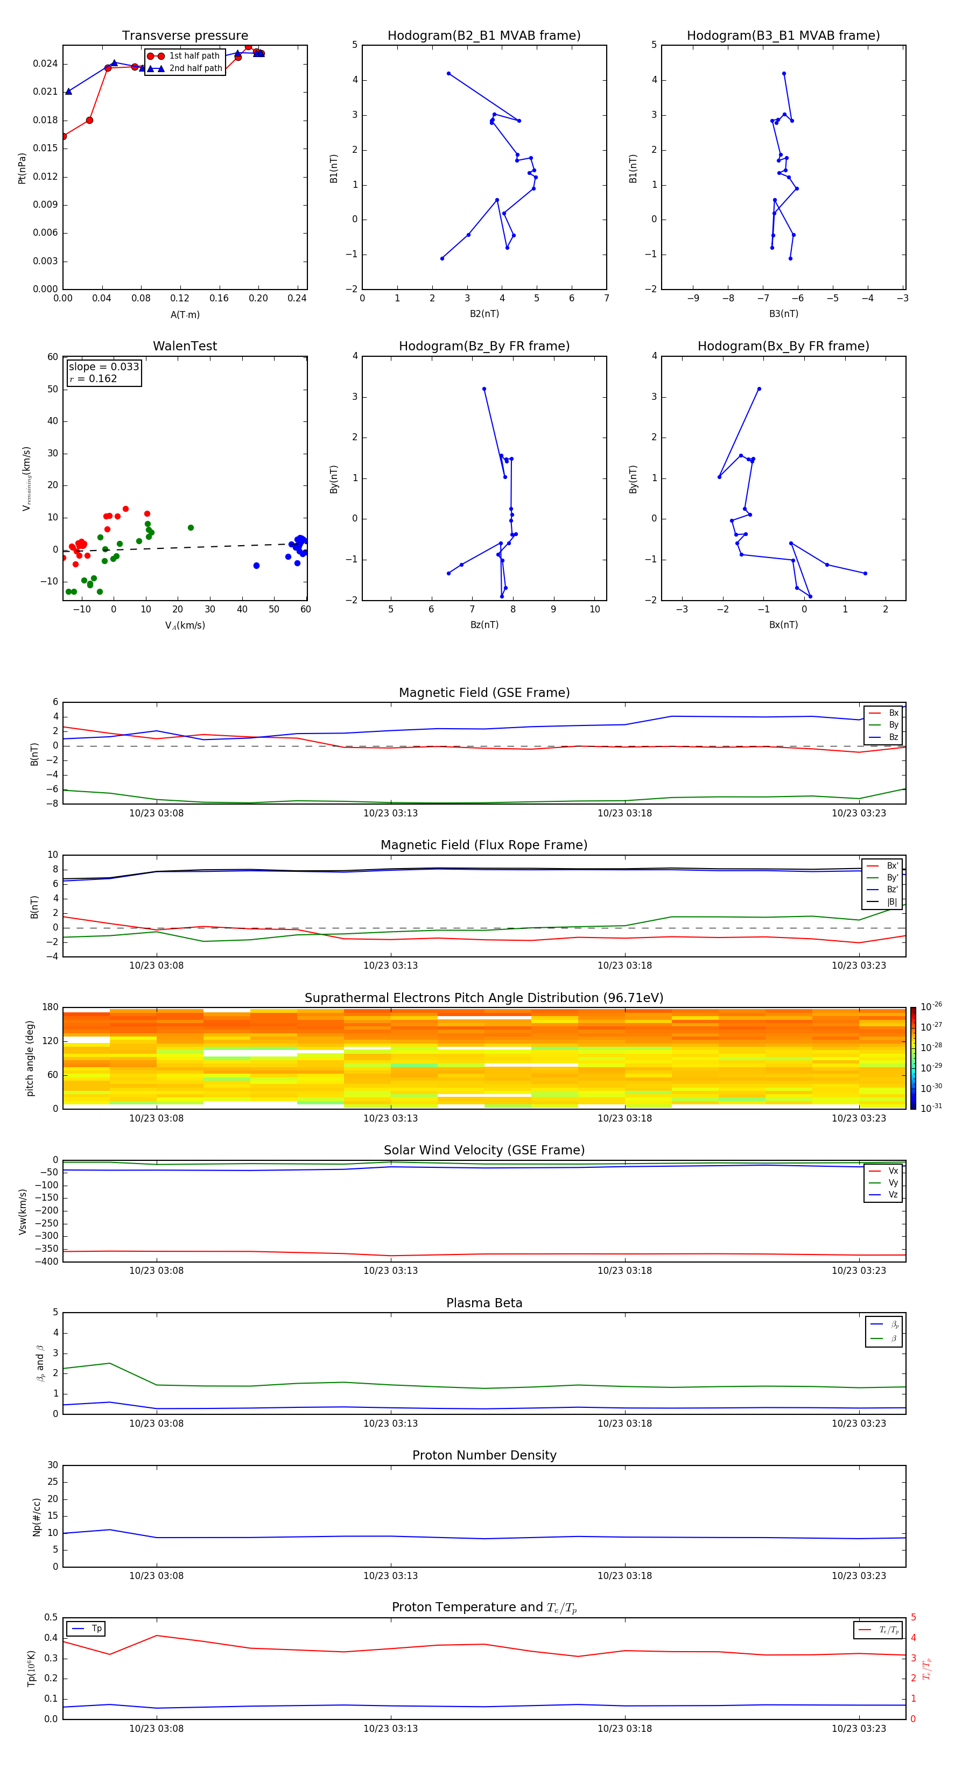Click 'pitch angle (deg)' y-axis label
The height and width of the screenshot is (1776, 969).
[30, 1058]
